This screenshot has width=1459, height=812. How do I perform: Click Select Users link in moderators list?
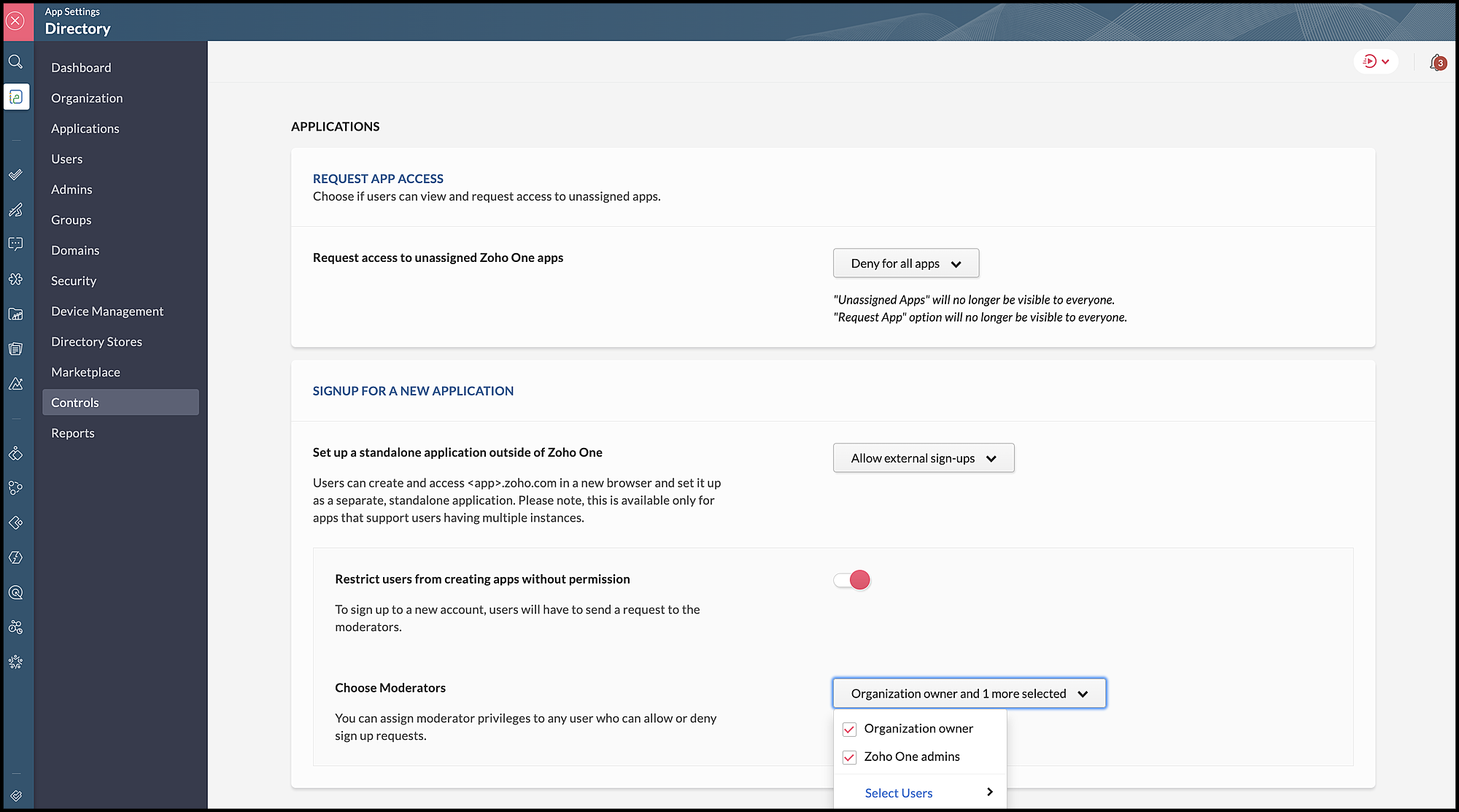pyautogui.click(x=899, y=793)
